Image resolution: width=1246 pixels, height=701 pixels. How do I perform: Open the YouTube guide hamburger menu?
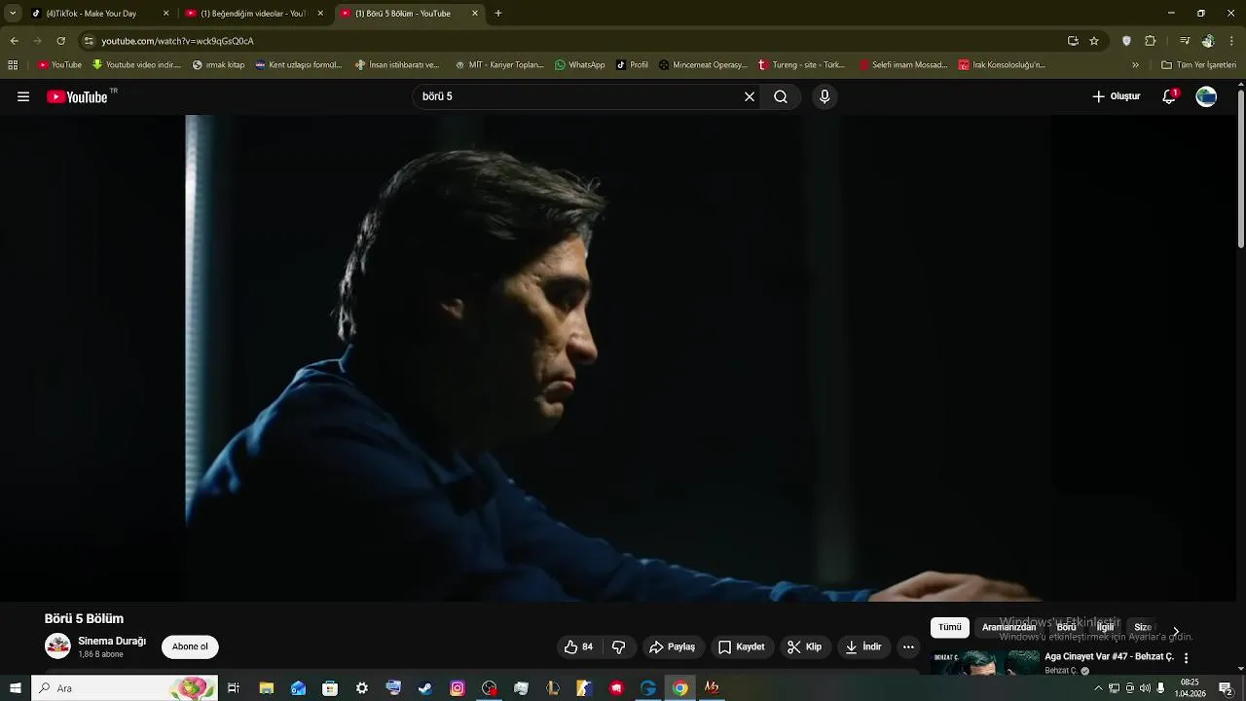23,96
